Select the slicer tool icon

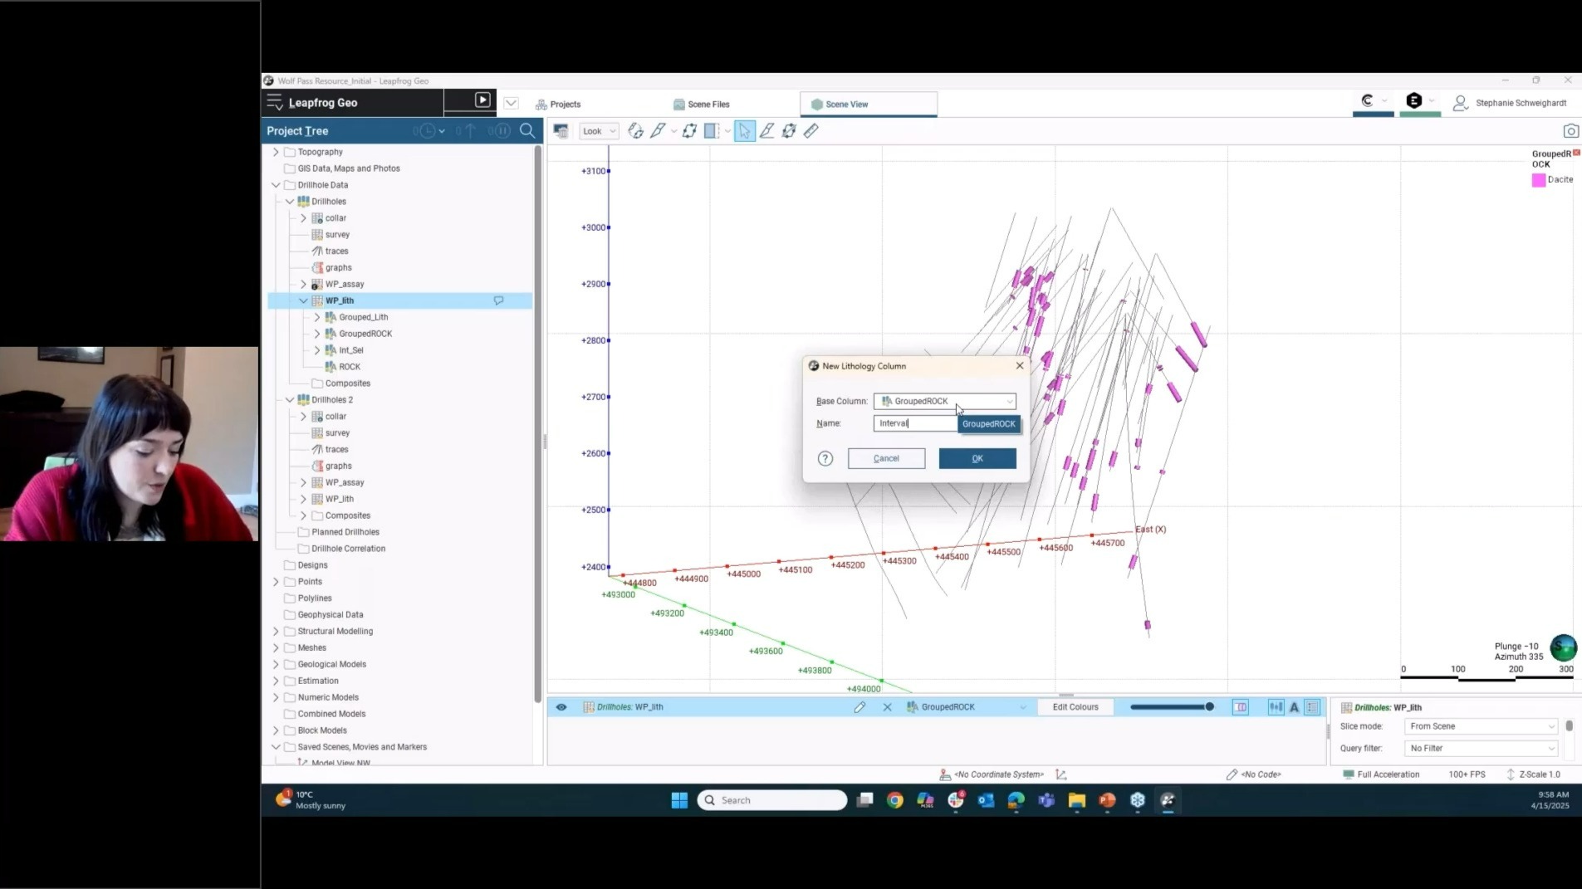click(x=658, y=131)
